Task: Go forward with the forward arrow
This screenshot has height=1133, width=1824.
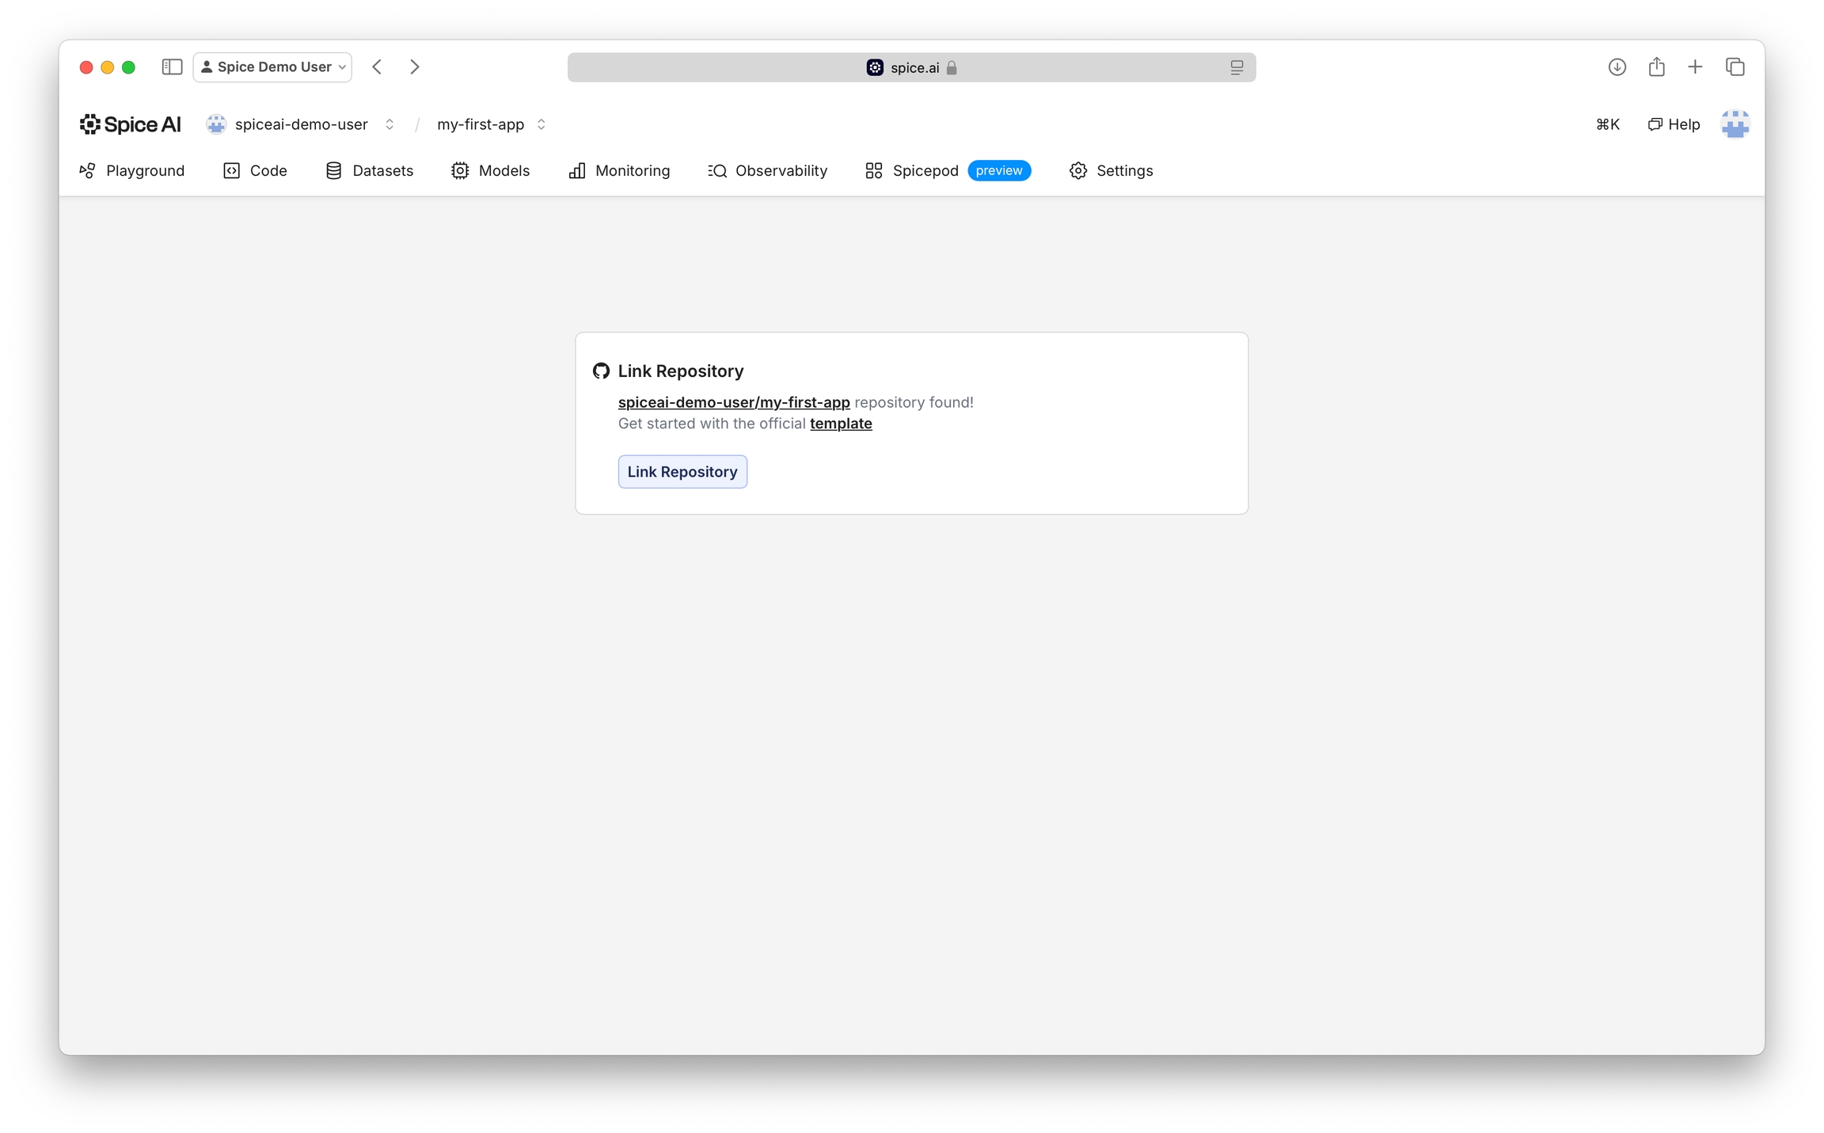Action: pyautogui.click(x=415, y=67)
